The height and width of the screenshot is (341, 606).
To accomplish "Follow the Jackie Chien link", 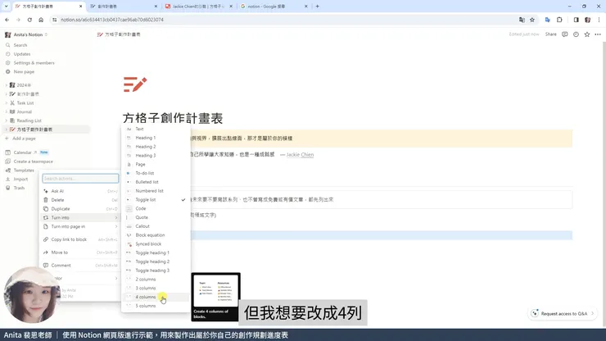I will point(300,155).
